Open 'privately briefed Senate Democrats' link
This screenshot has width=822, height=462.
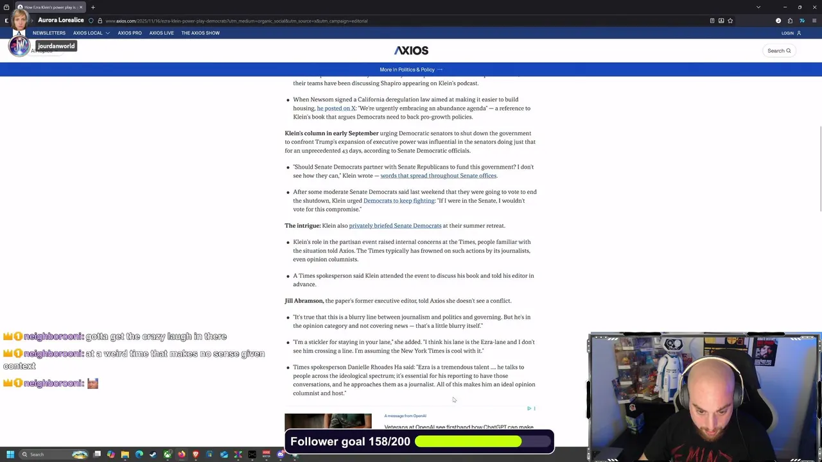(395, 226)
